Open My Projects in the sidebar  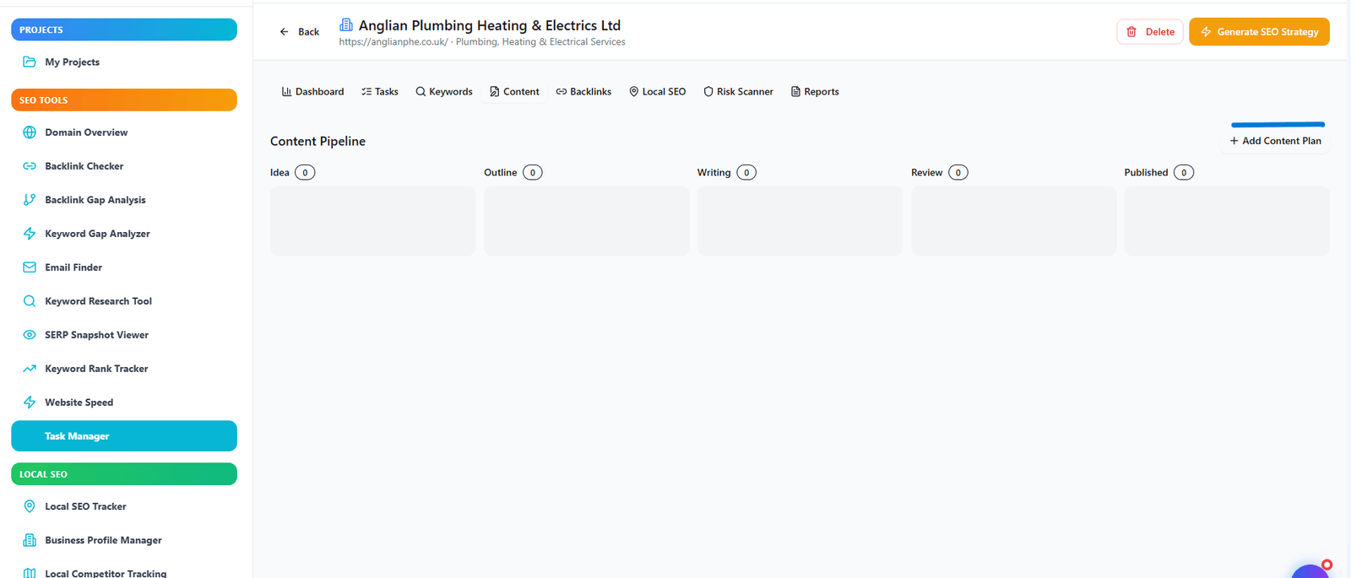[124, 62]
